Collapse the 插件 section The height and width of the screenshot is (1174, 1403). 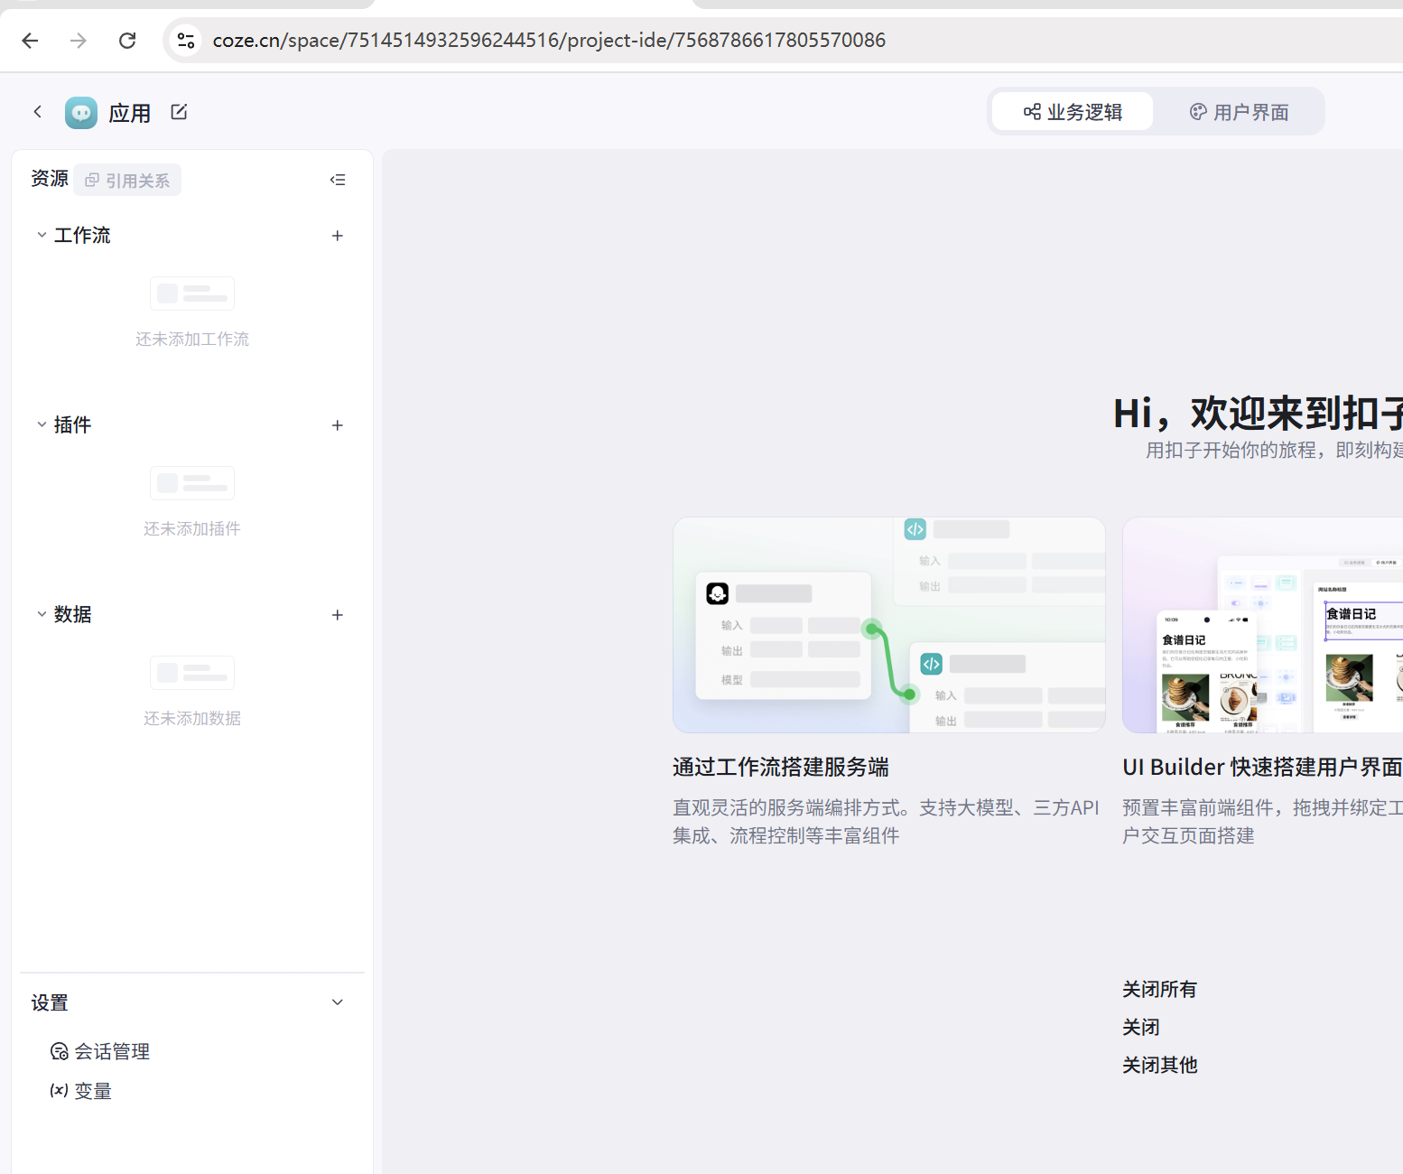click(42, 424)
